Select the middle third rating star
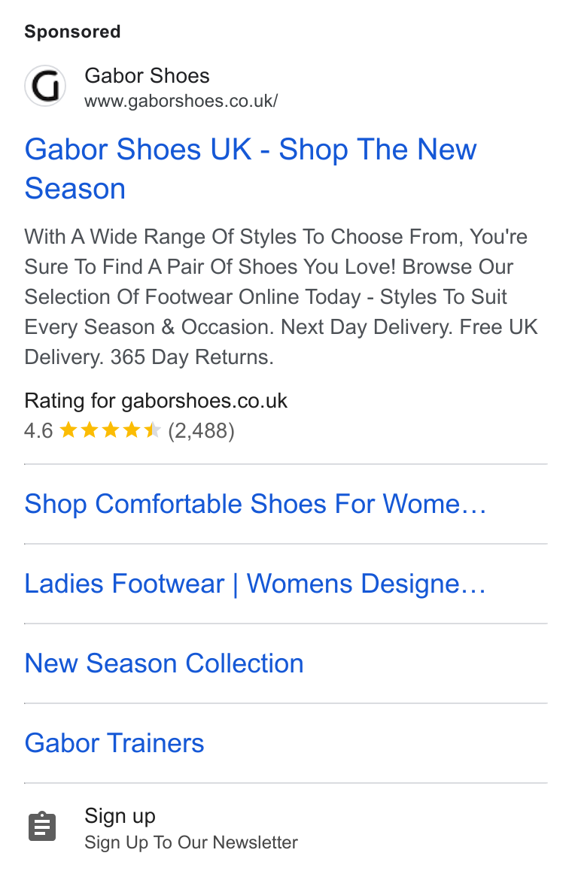Screen dimensions: 572x871 point(111,430)
